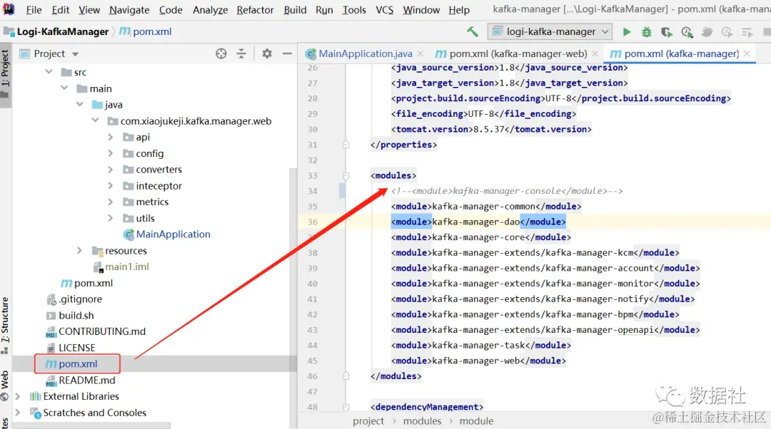This screenshot has width=771, height=429.
Task: Open the View menu
Action: pos(89,10)
